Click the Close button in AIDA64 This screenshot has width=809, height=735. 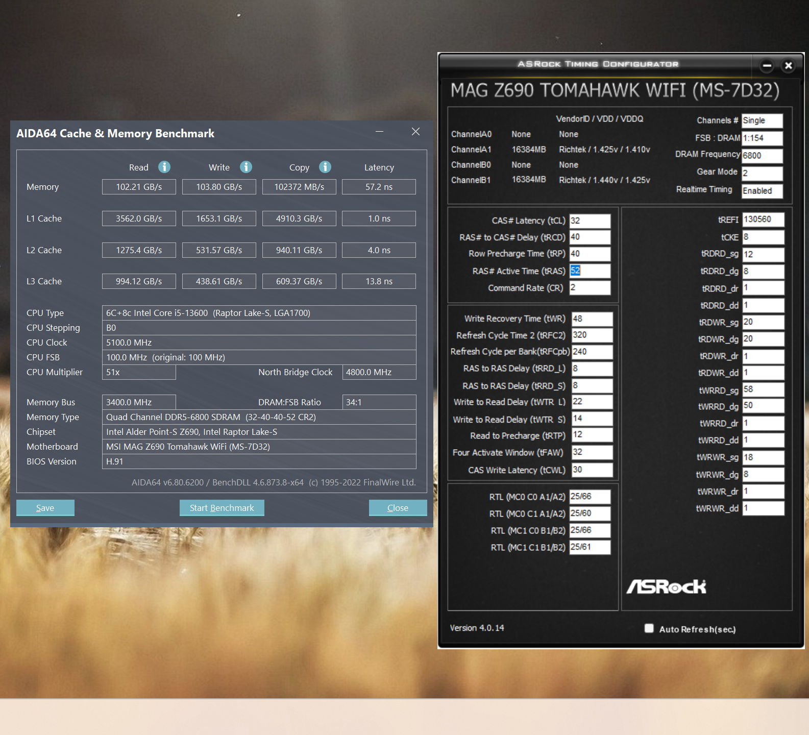point(398,508)
